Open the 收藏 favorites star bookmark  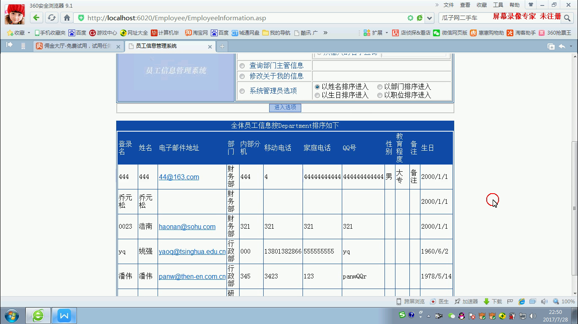click(x=16, y=32)
